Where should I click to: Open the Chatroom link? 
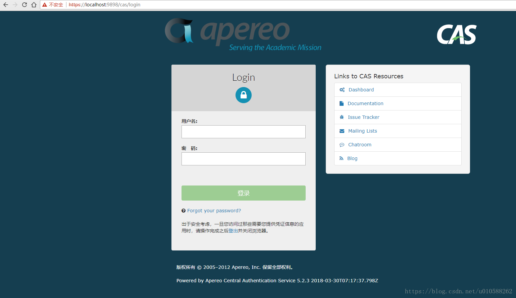tap(360, 145)
